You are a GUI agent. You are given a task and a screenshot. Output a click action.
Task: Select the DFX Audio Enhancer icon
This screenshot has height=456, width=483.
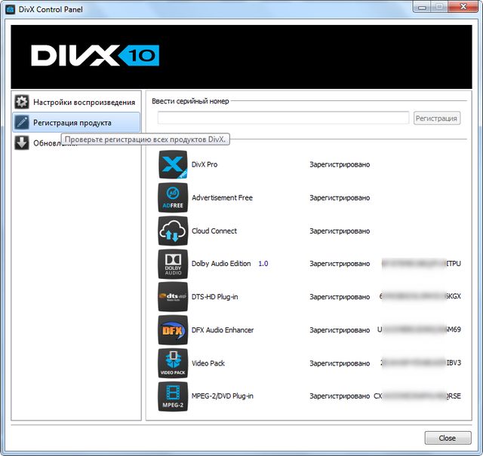173,330
